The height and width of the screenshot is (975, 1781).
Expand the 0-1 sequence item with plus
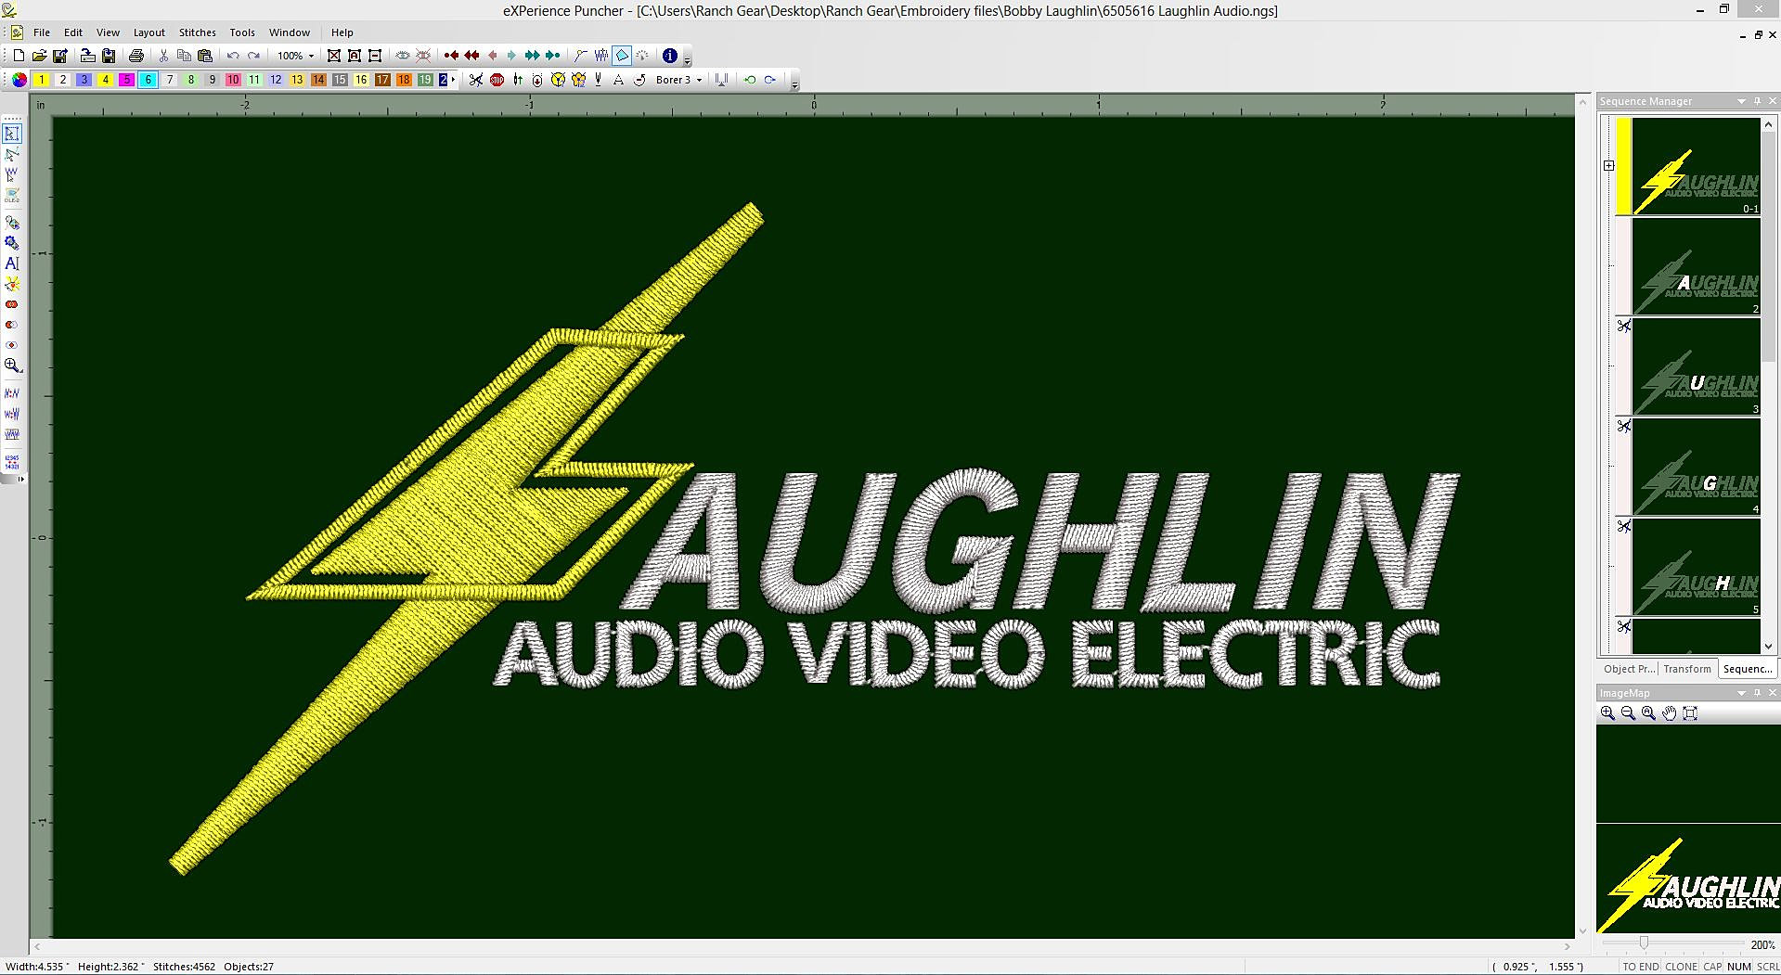[x=1609, y=166]
